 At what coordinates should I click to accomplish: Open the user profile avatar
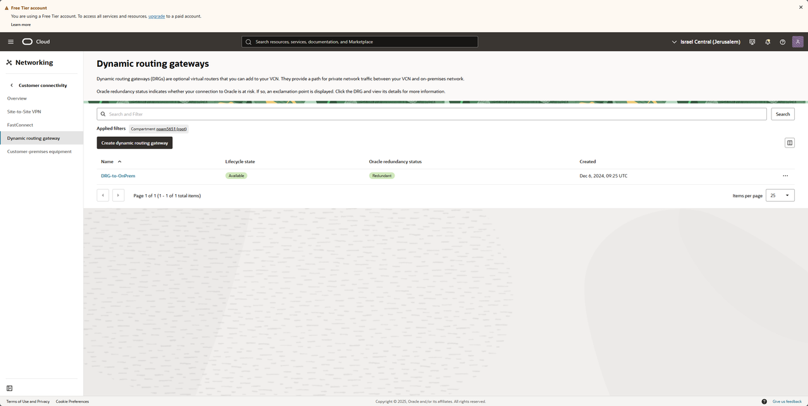[x=798, y=42]
